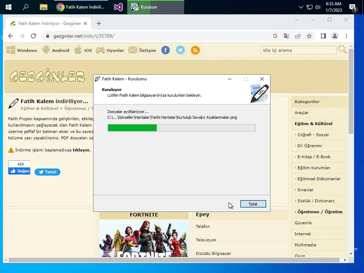Show hidden tray icons chevron

(x=301, y=7)
